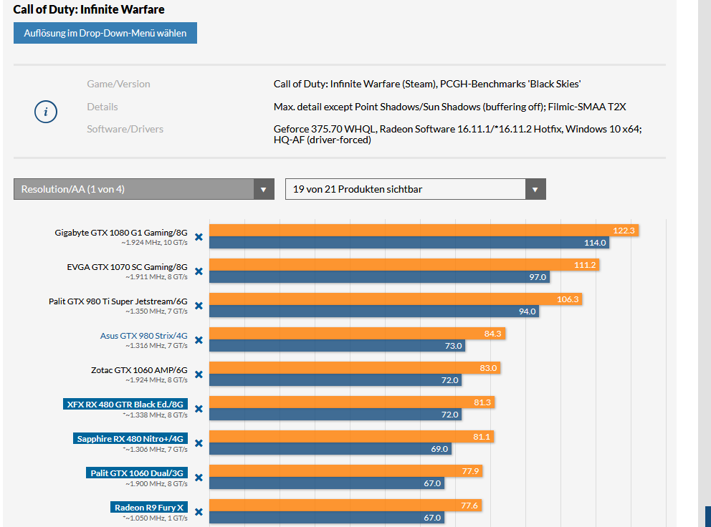This screenshot has height=527, width=711.
Task: Select highlighted Palit GTX 1060 Dual/3G label
Action: click(137, 473)
